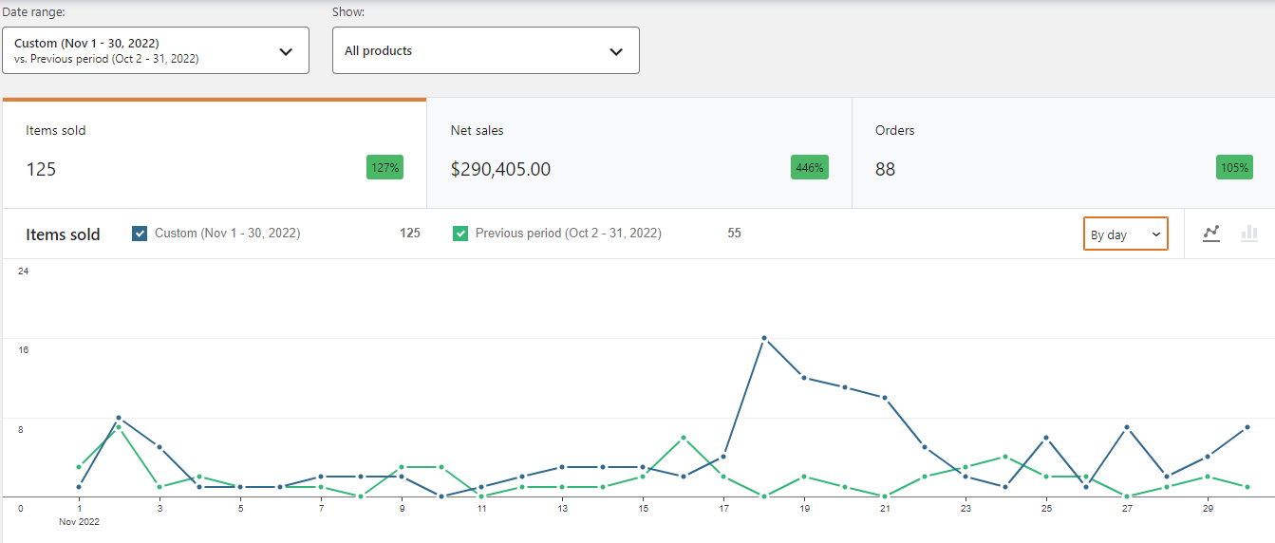This screenshot has height=543, width=1275.
Task: Click the green data point at day 16 peak
Action: point(684,438)
